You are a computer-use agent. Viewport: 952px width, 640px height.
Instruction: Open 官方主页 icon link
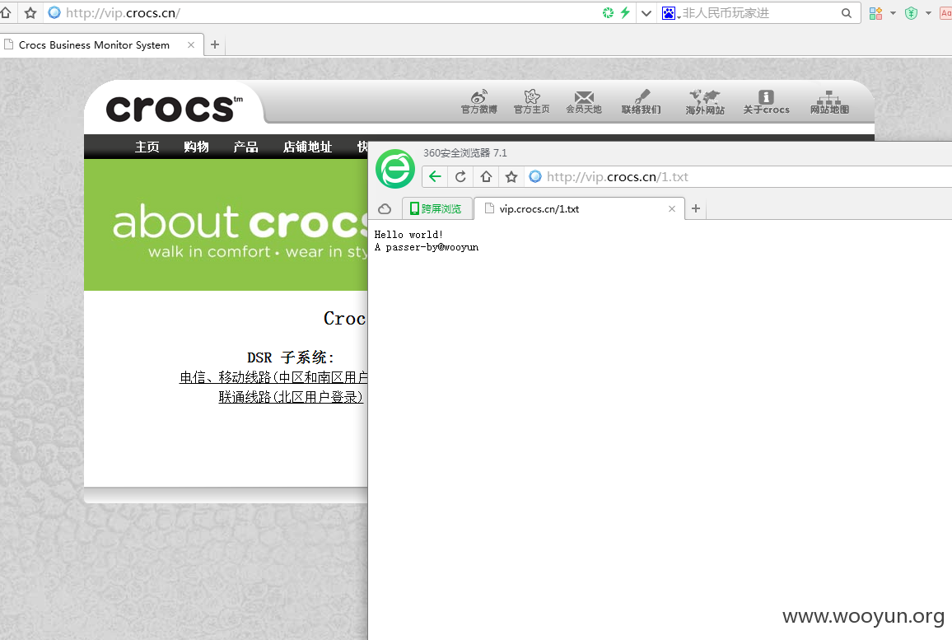[532, 102]
